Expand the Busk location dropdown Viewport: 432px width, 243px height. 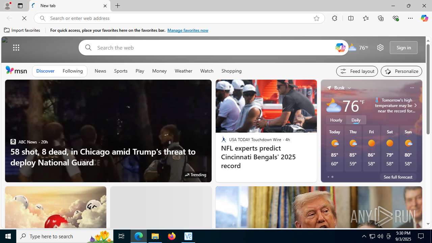349,88
